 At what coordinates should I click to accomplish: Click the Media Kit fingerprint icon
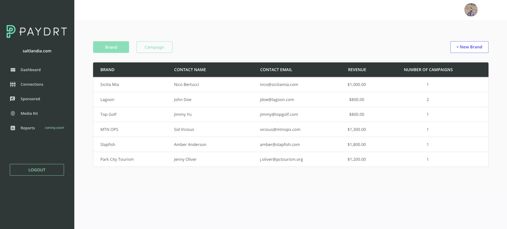point(13,113)
